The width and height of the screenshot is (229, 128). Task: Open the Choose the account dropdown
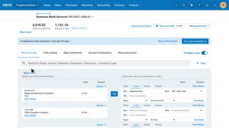point(187,110)
